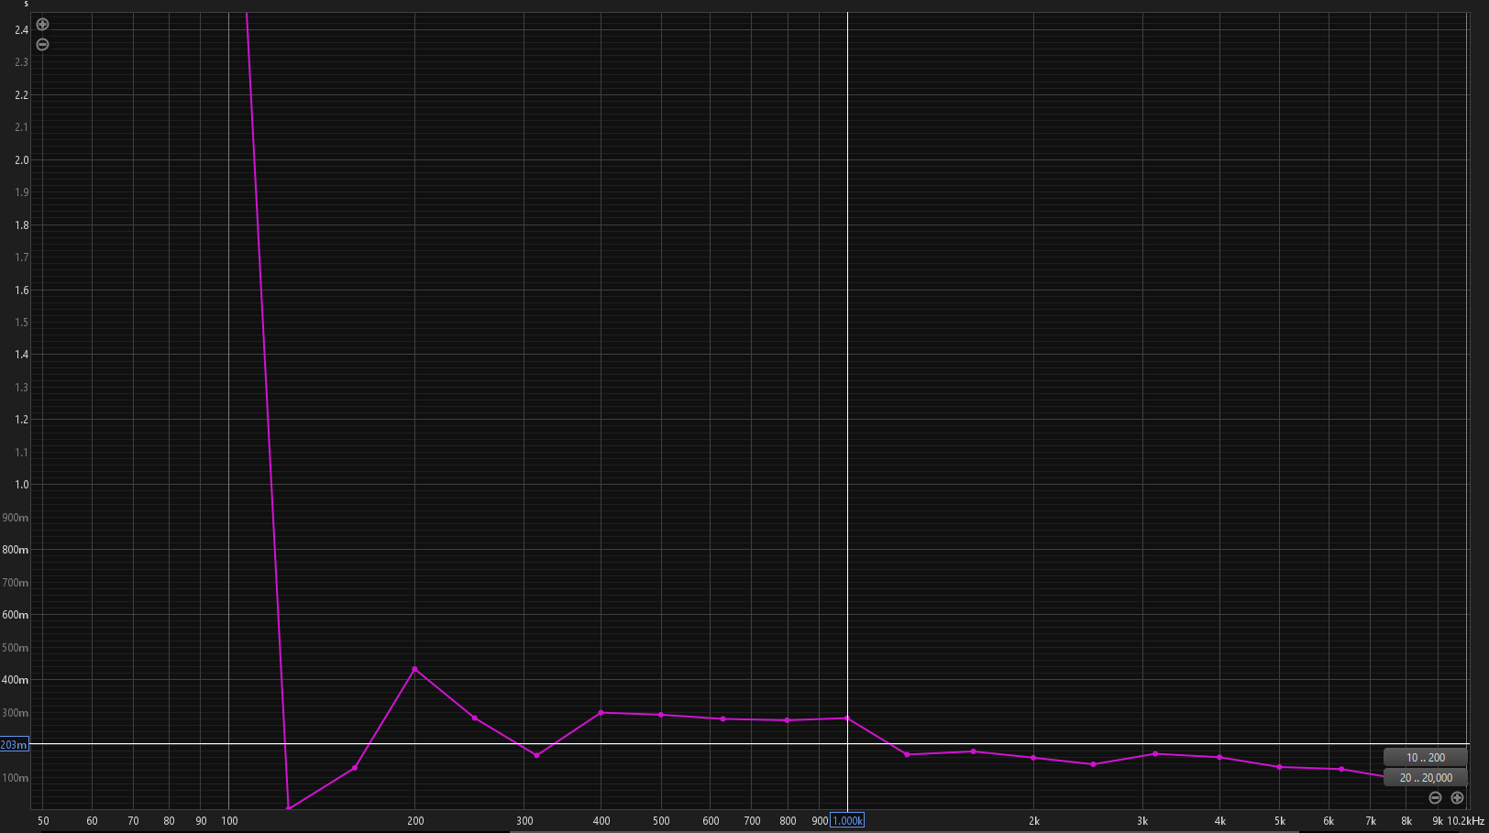Screen dimensions: 1489x833
Task: Click the '2k' frequency axis label
Action: [1034, 821]
